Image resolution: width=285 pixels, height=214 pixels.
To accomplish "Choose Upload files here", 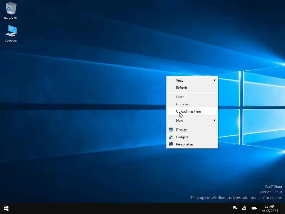I will (192, 111).
